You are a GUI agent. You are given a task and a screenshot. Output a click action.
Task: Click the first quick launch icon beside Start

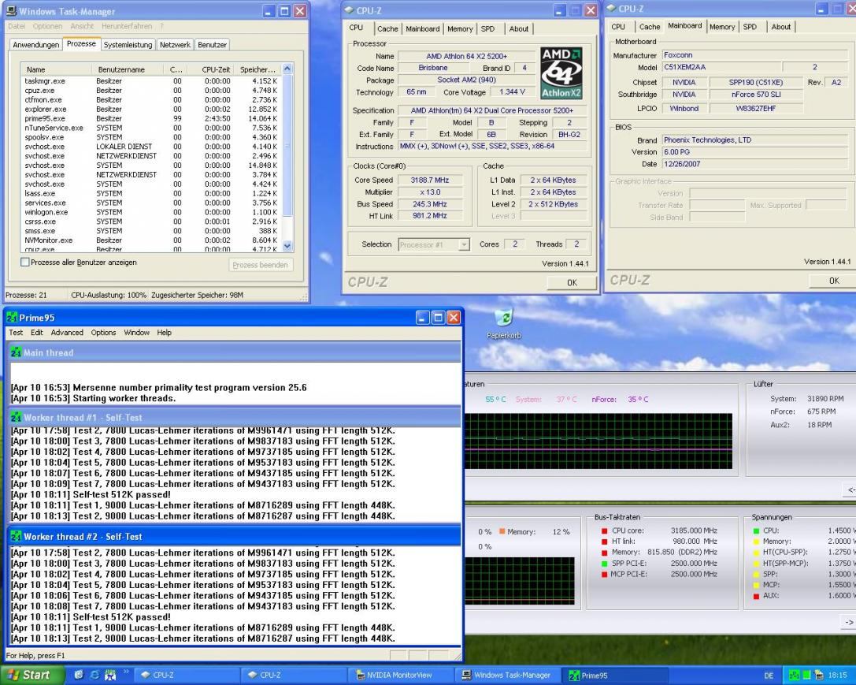79,675
